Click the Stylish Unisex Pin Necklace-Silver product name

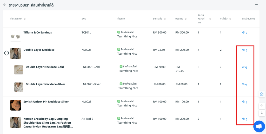click(46, 102)
